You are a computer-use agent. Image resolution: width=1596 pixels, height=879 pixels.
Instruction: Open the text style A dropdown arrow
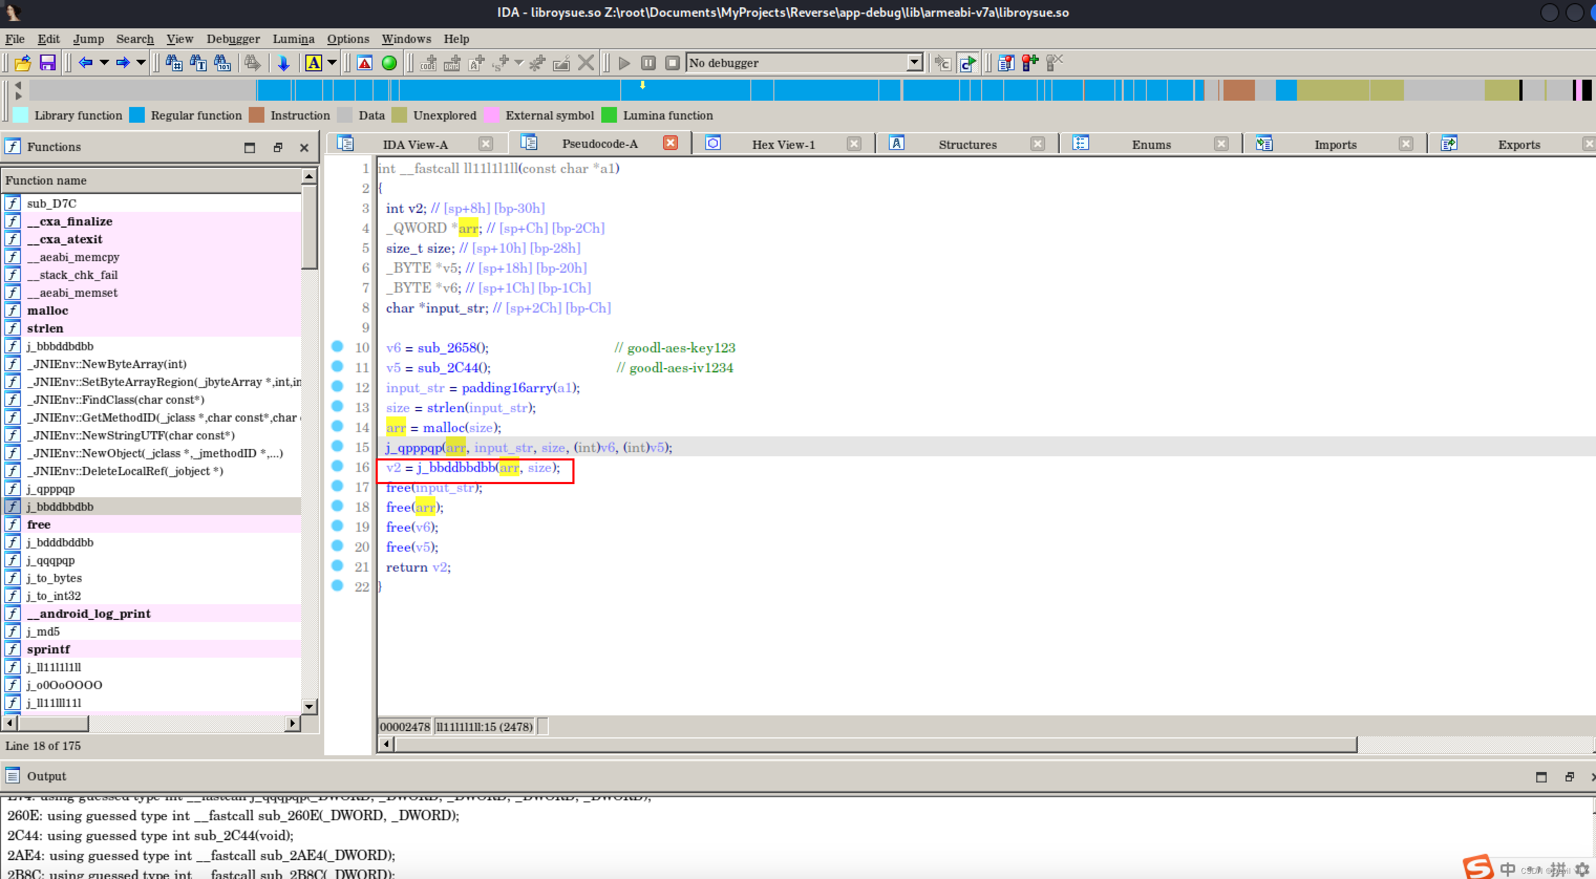[x=332, y=62]
